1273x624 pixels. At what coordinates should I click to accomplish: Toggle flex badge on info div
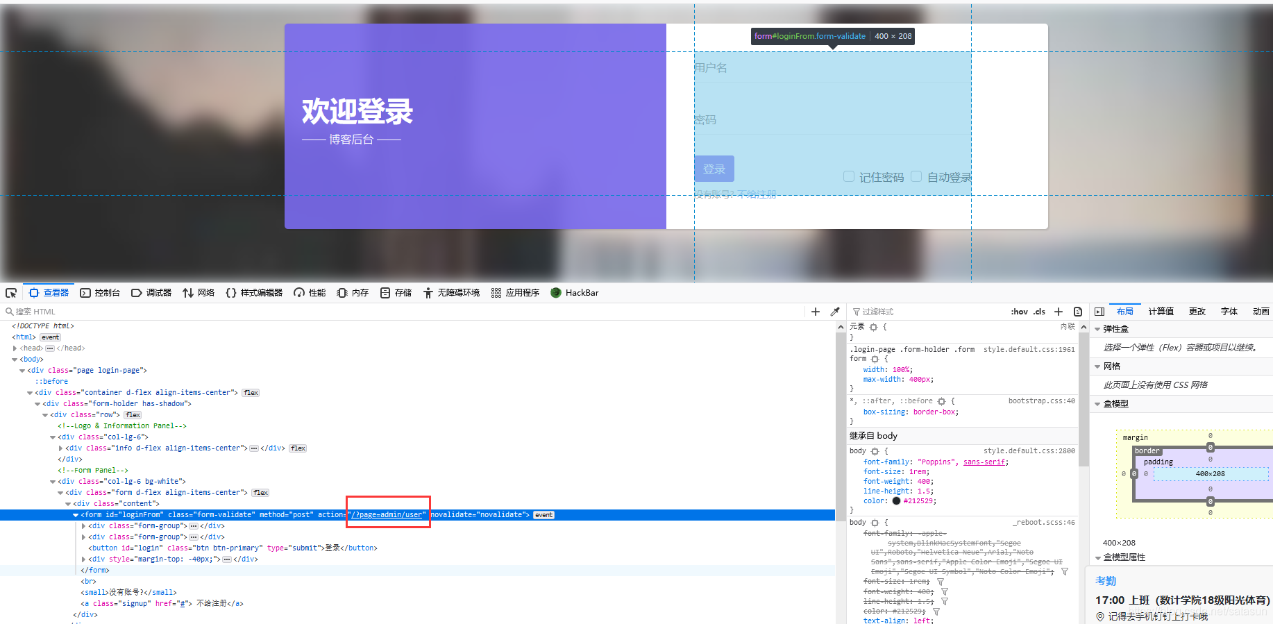[x=298, y=448]
